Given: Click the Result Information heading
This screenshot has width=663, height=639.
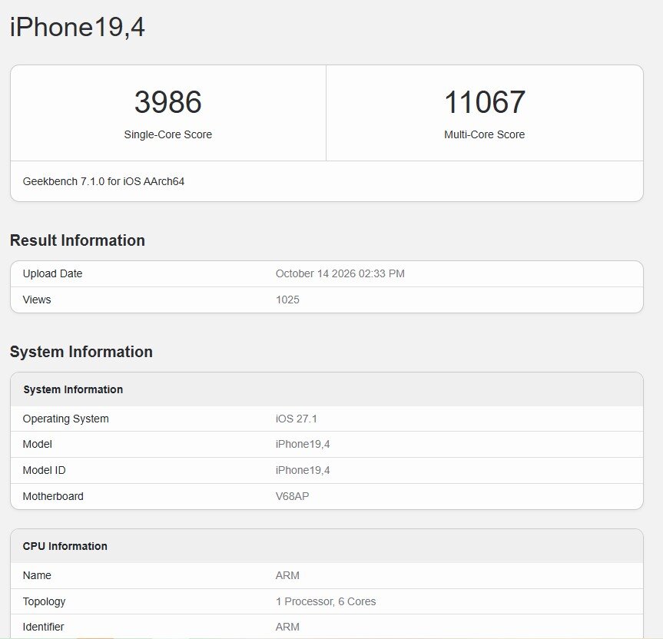Looking at the screenshot, I should pos(78,240).
